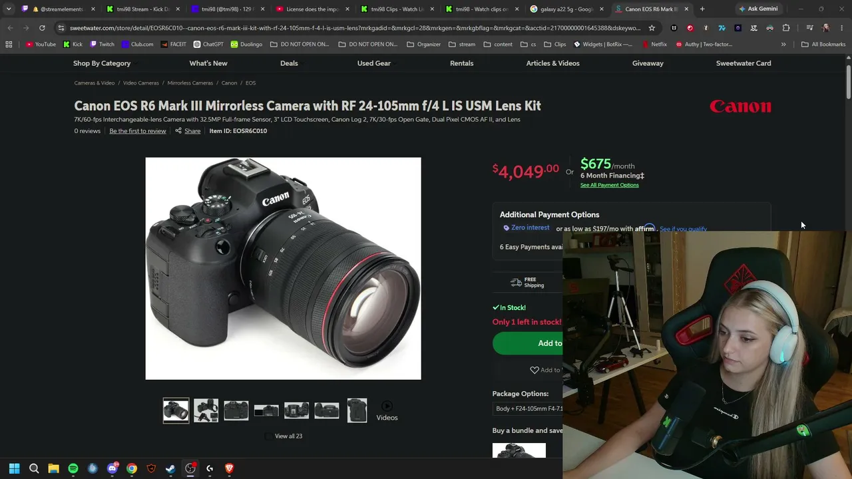Open the tab search dropdown arrow
Viewport: 852px width, 479px height.
[x=9, y=9]
